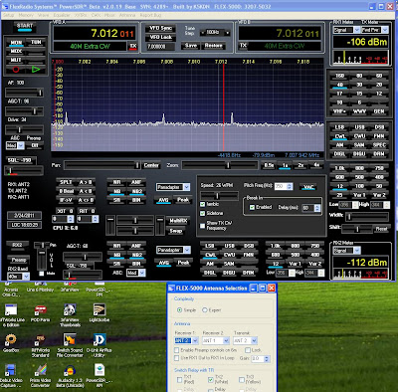The image size is (398, 392).
Task: Check Enable Preamp controls on 6m
Action: tap(177, 350)
